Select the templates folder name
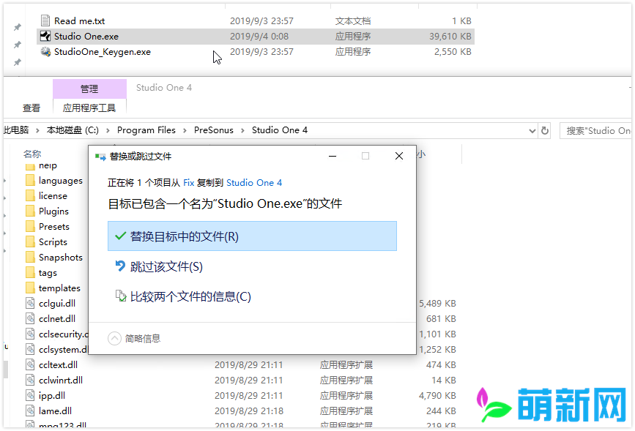 pyautogui.click(x=59, y=288)
